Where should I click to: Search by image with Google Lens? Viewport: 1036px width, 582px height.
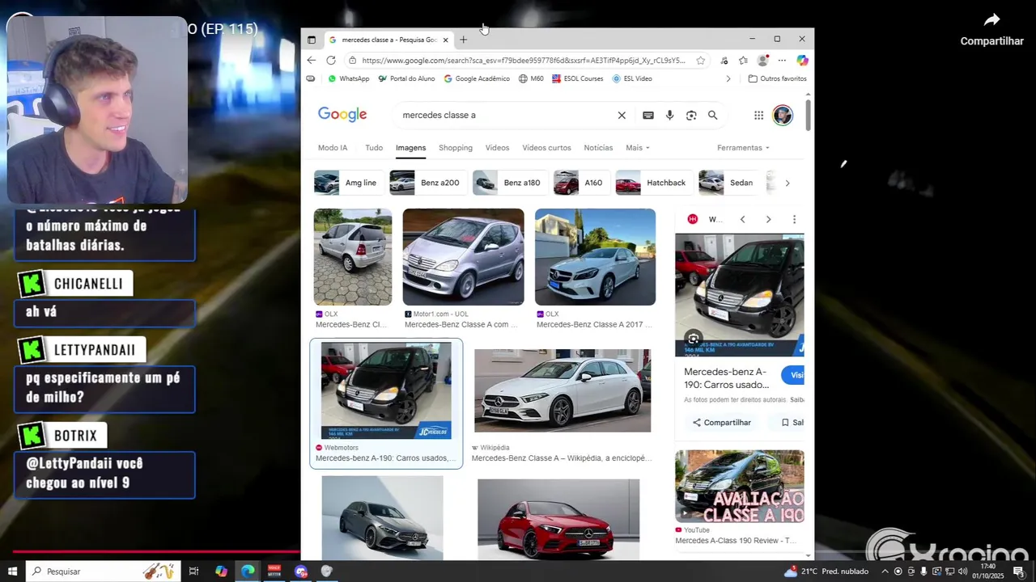pyautogui.click(x=691, y=115)
